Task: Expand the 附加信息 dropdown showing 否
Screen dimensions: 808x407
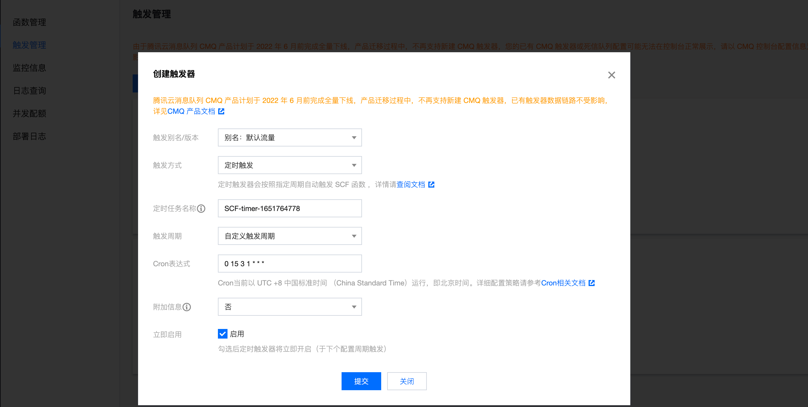Action: pos(290,307)
